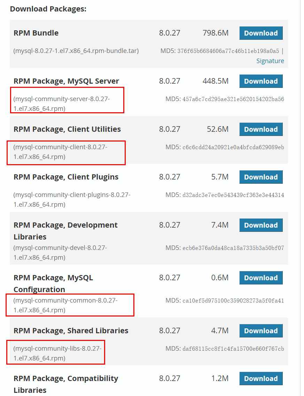Click the mysql-8.0.27-1.el7.x86_64.rpm-bundle.tar file name
Viewport: 304px width, 396px height.
(76, 51)
